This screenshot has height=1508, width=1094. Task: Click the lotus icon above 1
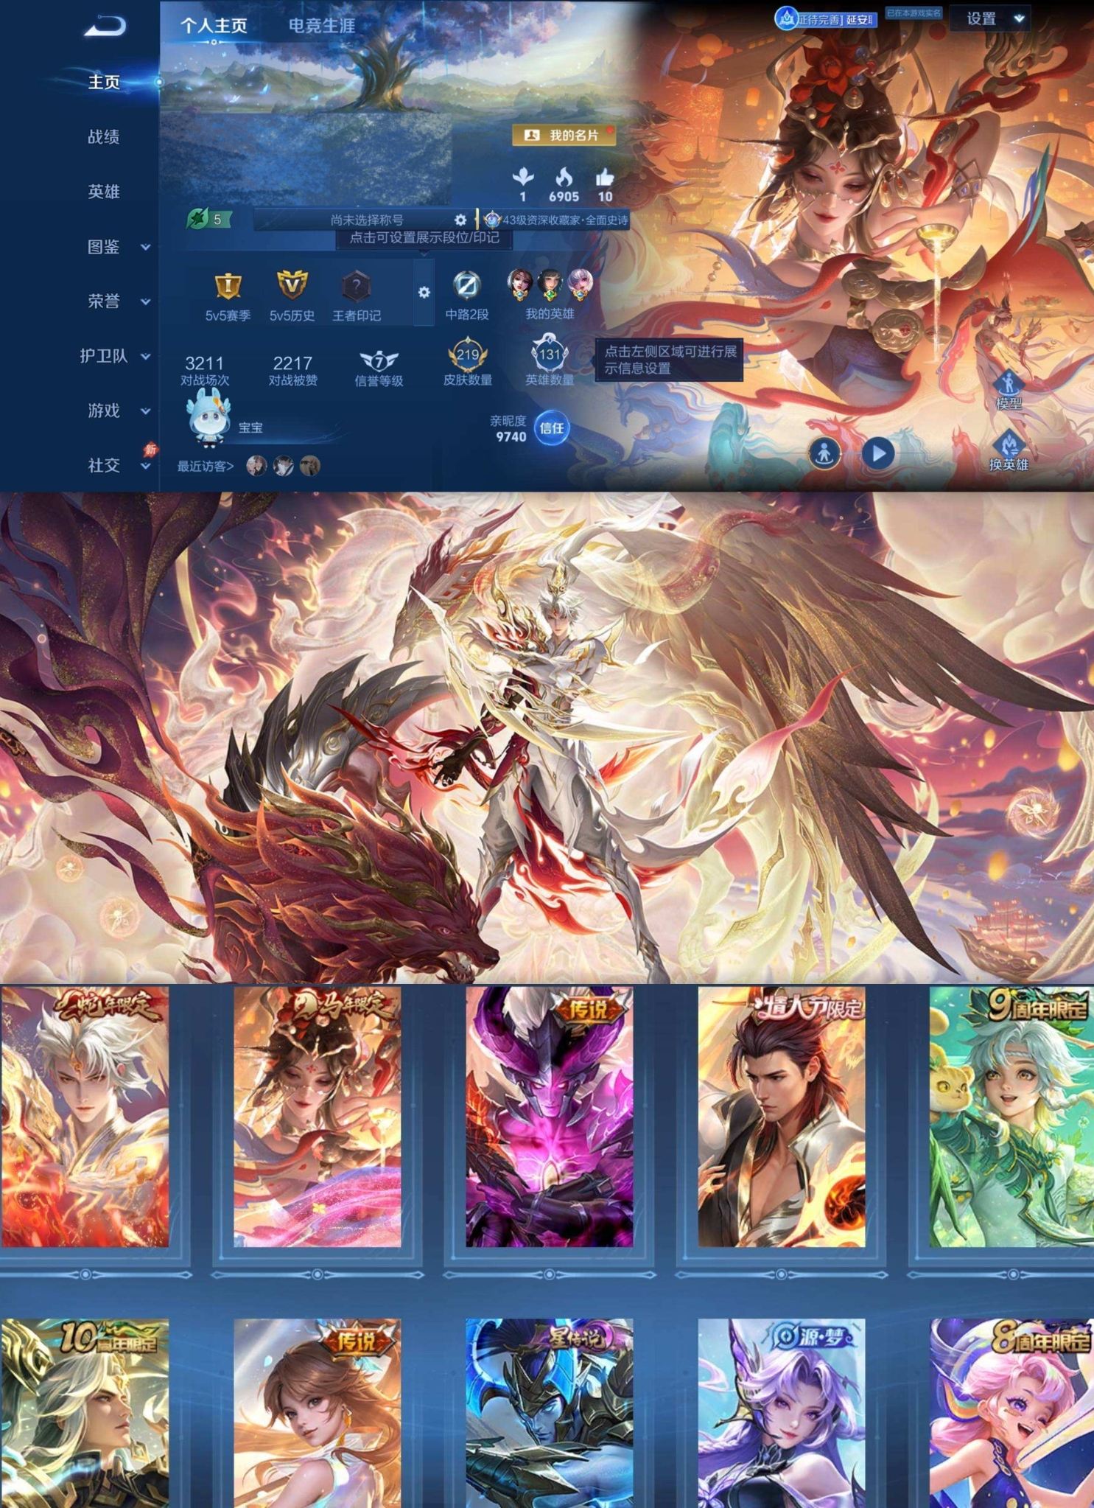[x=523, y=177]
